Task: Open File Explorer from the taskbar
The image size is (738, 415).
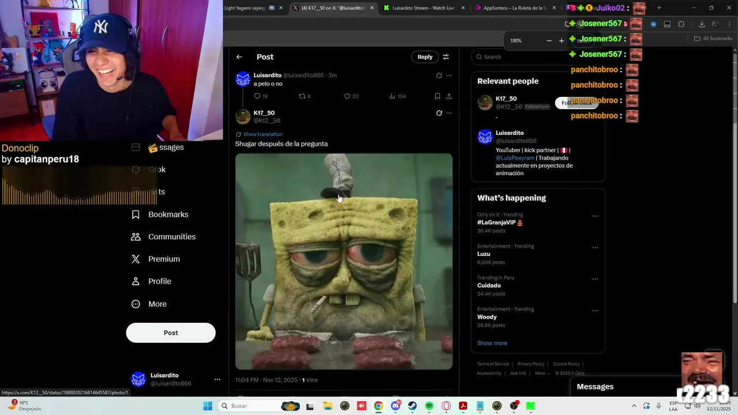Action: coord(327,406)
